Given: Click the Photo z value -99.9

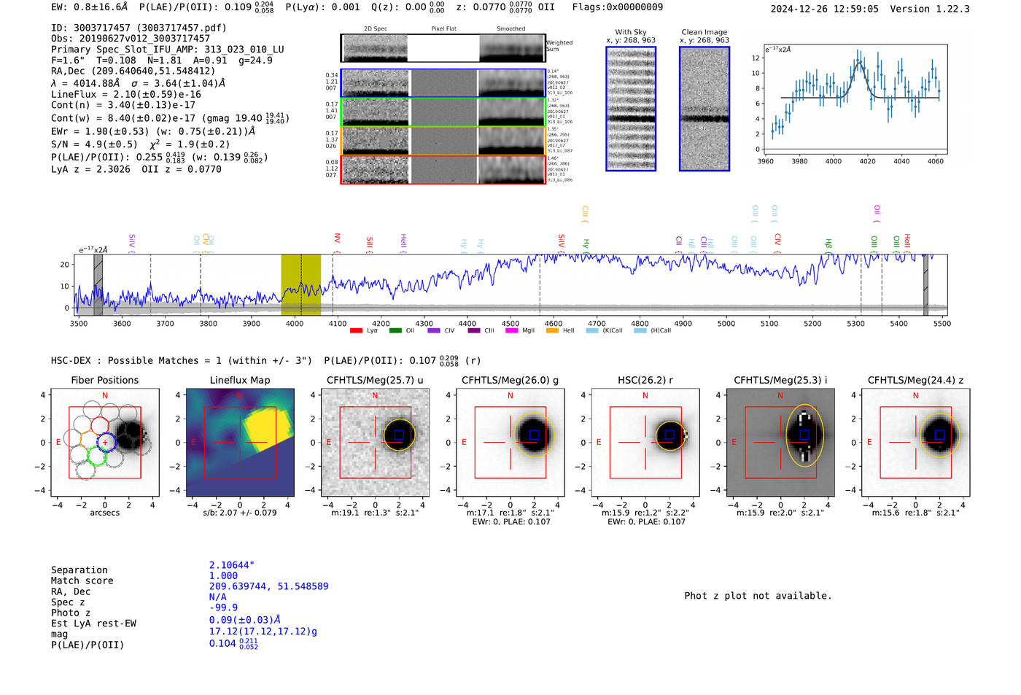Looking at the screenshot, I should [x=223, y=607].
